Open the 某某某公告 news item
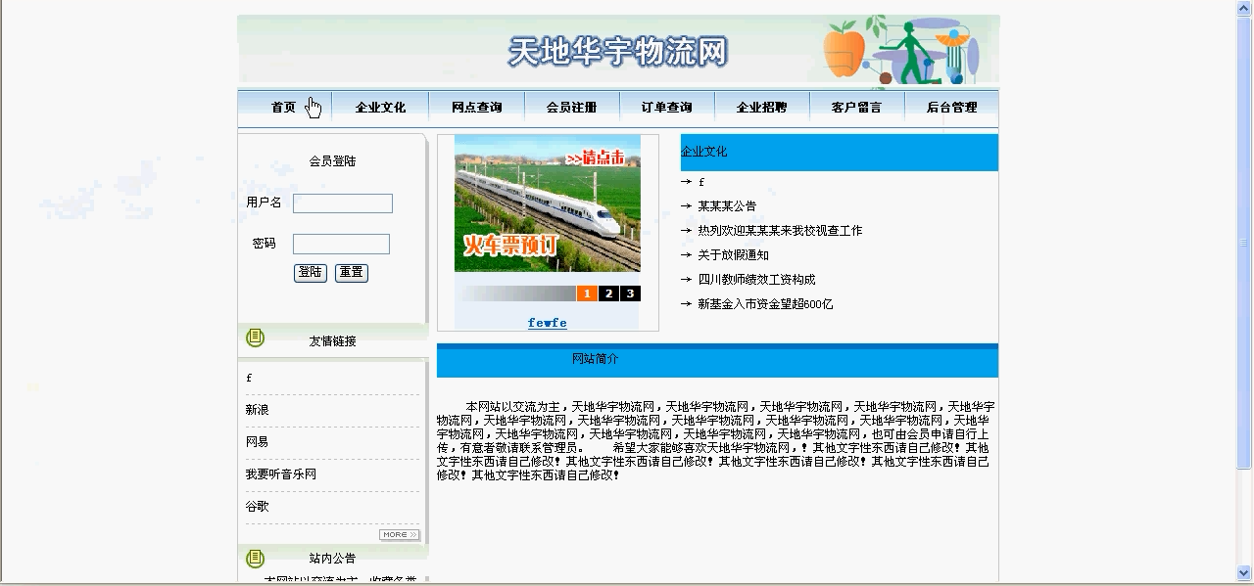Screen dimensions: 1254x586 click(727, 206)
